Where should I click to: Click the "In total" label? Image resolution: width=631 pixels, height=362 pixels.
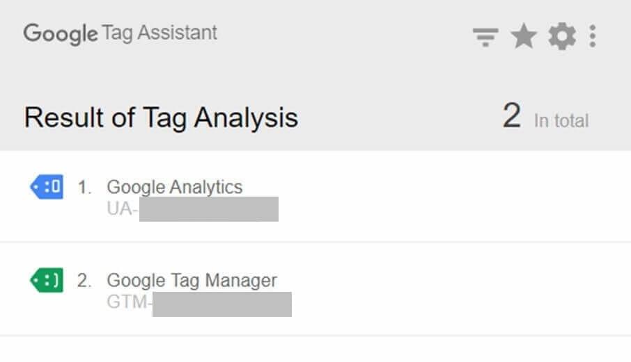561,121
